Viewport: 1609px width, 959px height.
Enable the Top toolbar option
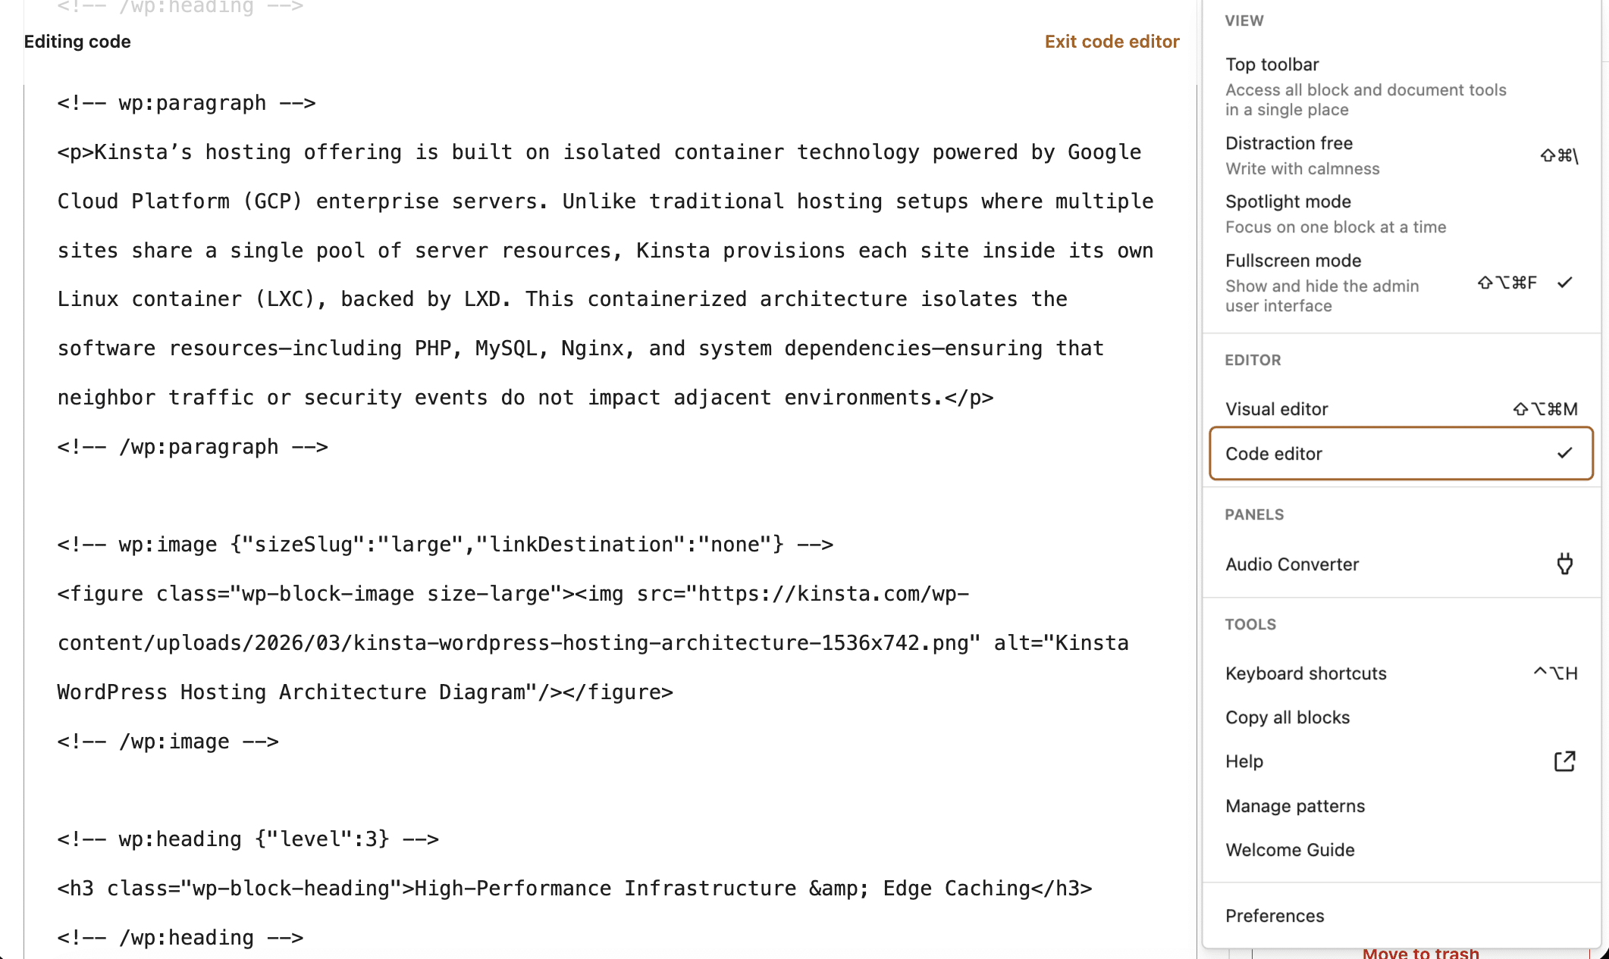tap(1401, 86)
